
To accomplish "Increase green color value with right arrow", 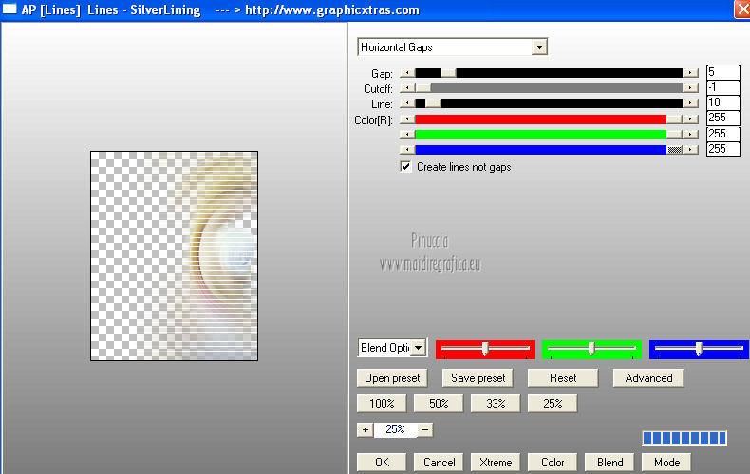I will (690, 135).
